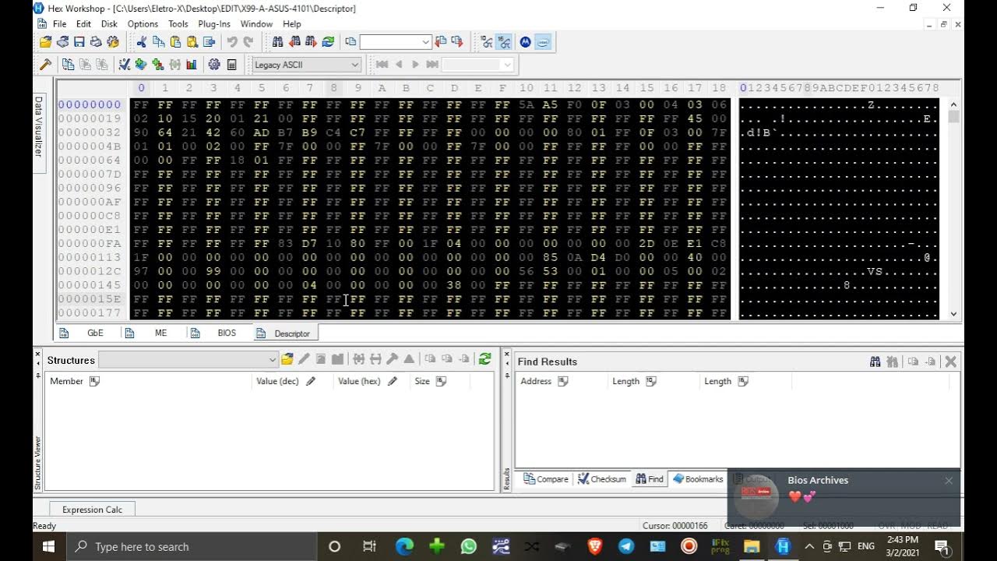Click the bar chart character distribution icon

point(192,65)
